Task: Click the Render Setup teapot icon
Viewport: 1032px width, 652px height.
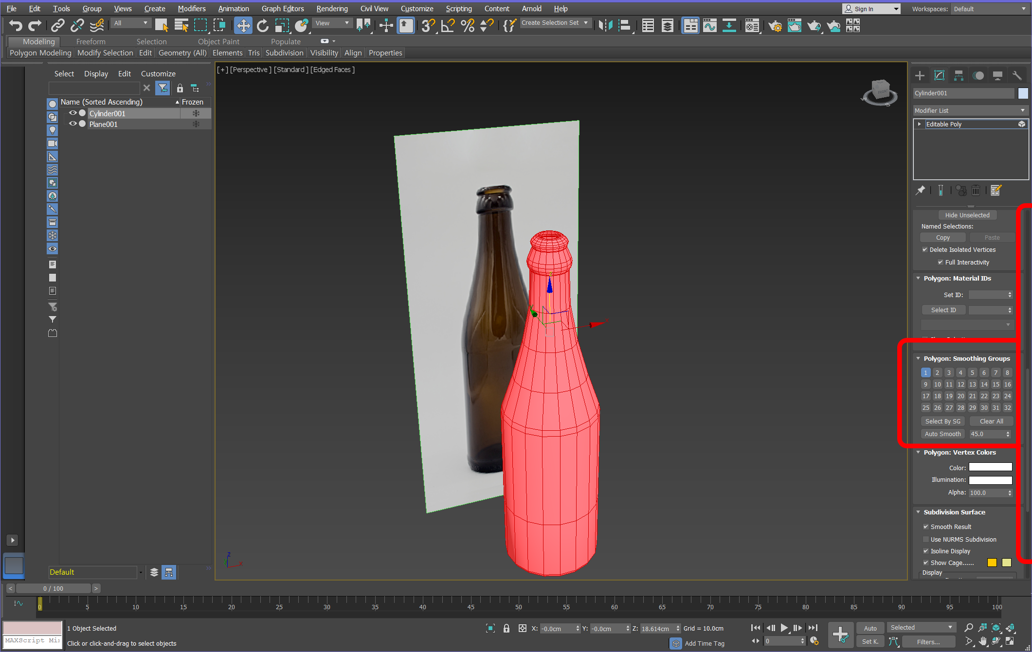Action: pyautogui.click(x=775, y=25)
